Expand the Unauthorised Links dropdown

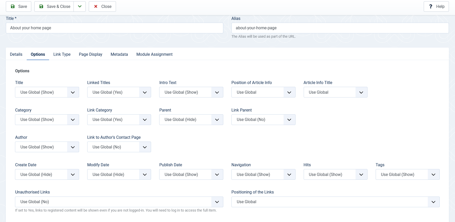click(x=119, y=202)
